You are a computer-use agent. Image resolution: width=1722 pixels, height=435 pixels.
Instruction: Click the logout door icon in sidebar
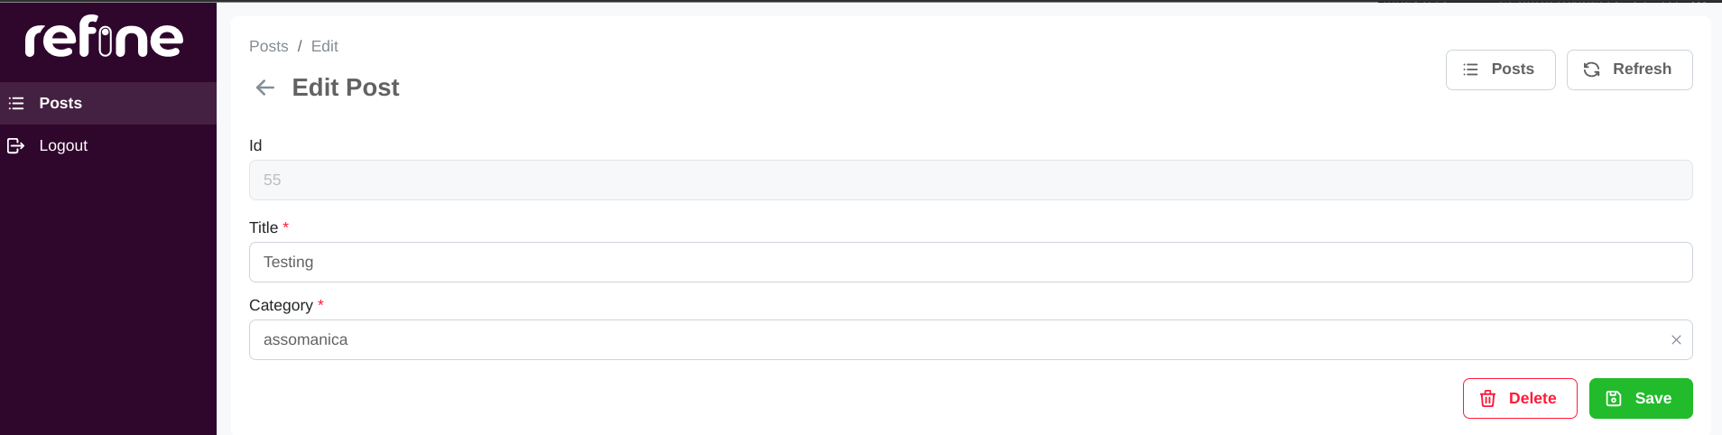[x=16, y=145]
